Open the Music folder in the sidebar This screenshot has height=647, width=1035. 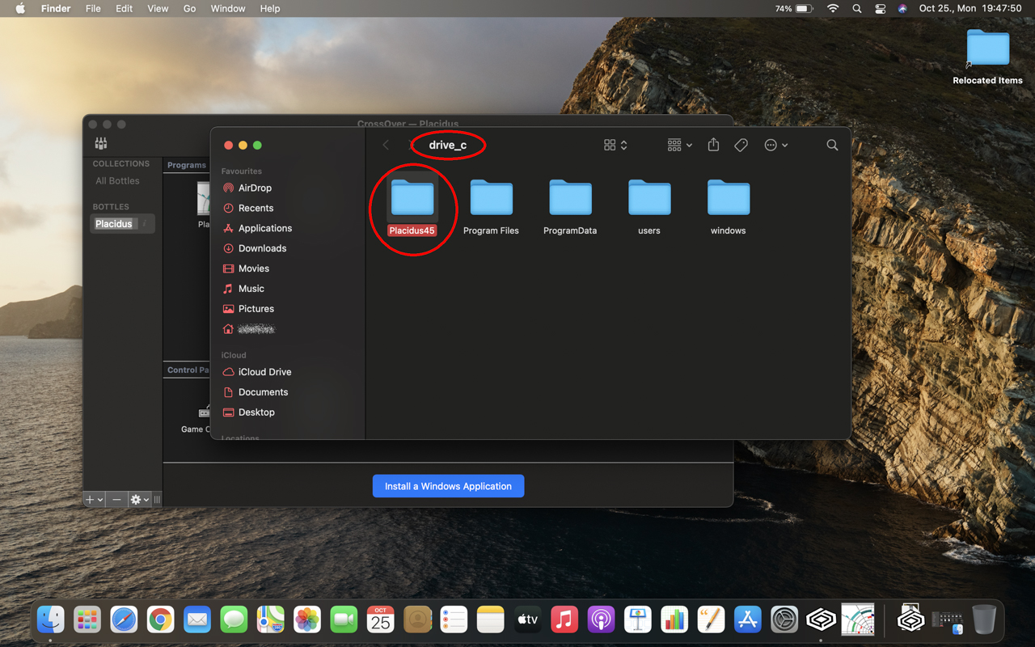pos(243,289)
